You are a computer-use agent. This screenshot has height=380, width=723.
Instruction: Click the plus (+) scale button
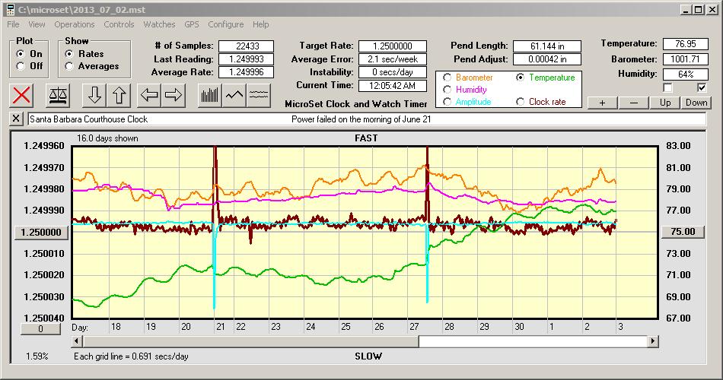click(602, 103)
